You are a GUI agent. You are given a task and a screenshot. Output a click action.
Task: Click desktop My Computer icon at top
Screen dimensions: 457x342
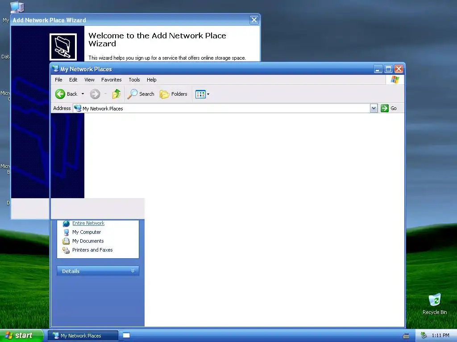point(17,7)
